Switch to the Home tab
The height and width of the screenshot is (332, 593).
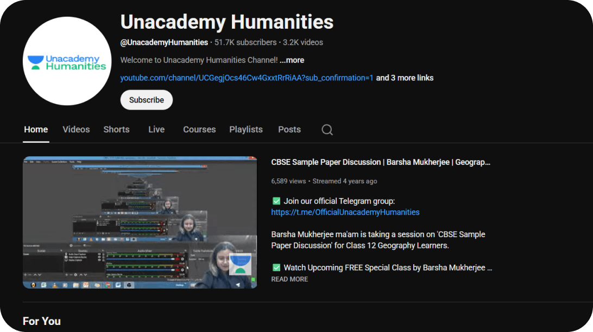pyautogui.click(x=36, y=130)
